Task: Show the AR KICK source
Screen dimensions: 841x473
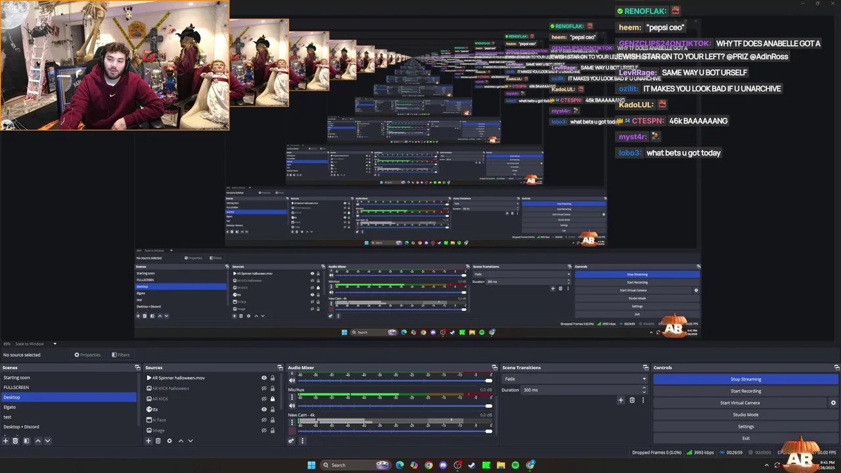Action: pos(264,399)
